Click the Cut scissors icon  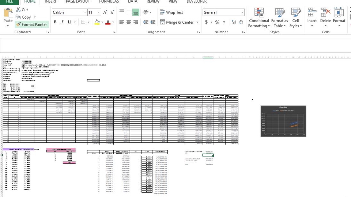click(x=18, y=10)
